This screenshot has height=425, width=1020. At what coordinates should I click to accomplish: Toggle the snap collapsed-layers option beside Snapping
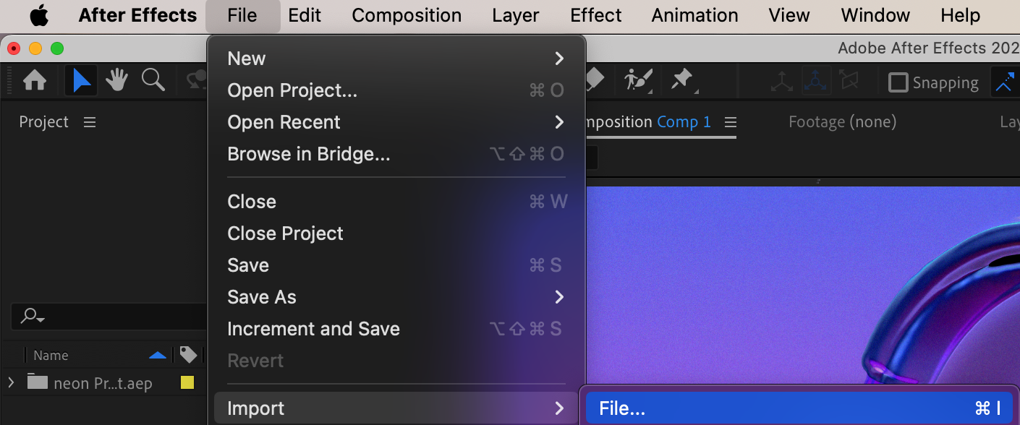point(1006,82)
